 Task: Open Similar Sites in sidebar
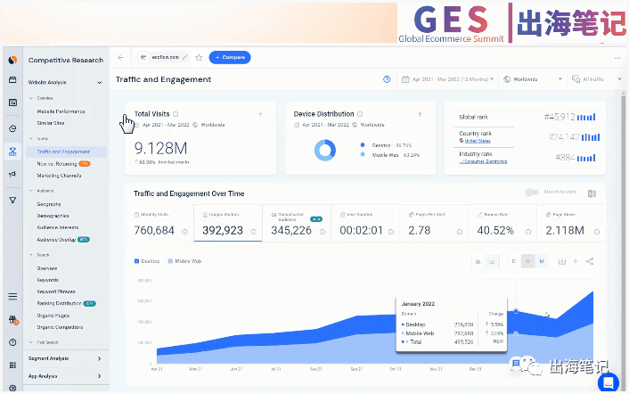pos(51,123)
